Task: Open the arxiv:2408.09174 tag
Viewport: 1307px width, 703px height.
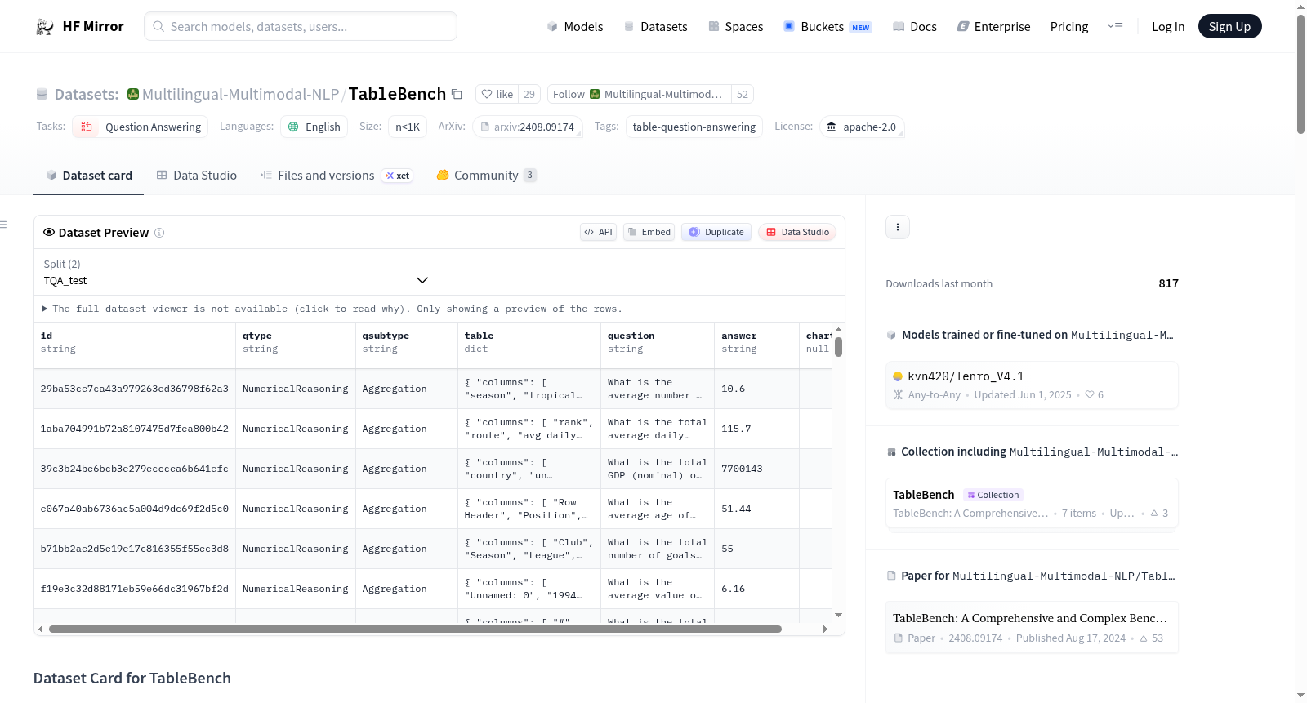Action: click(528, 127)
